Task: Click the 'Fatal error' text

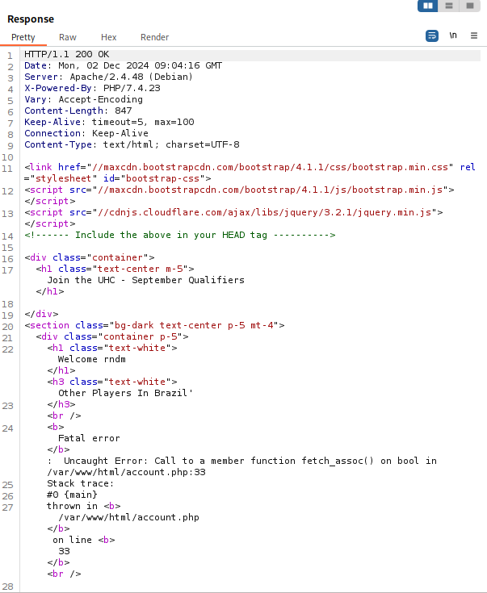Action: point(89,438)
